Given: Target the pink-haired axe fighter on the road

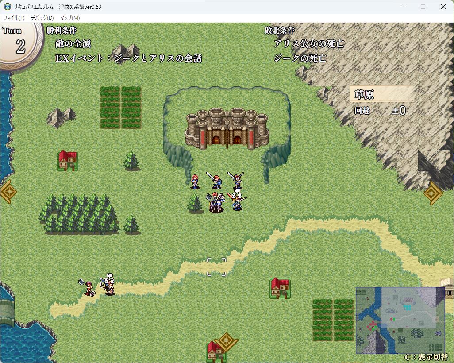Looking at the screenshot, I should pyautogui.click(x=88, y=288).
